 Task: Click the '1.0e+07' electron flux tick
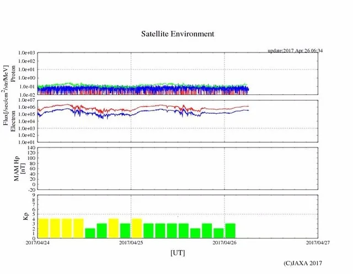pos(27,100)
